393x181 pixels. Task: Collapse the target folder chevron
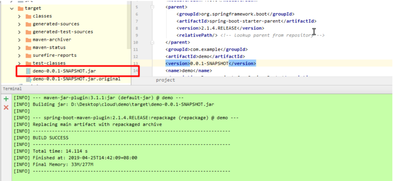click(x=12, y=8)
